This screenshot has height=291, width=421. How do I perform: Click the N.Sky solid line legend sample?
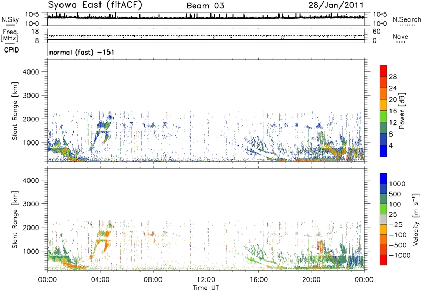tap(10, 25)
